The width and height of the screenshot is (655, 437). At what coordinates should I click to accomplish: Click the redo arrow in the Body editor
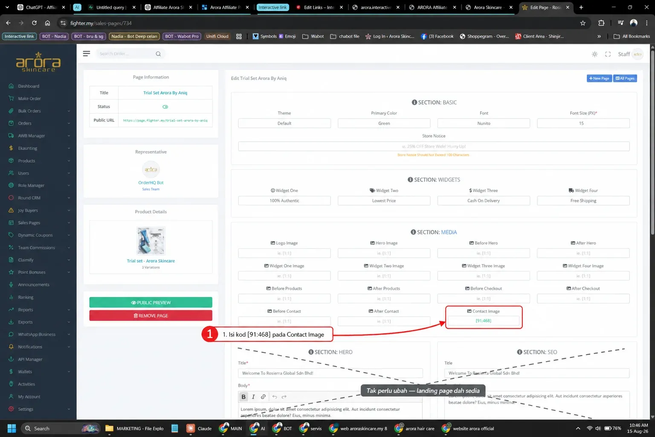[x=284, y=397]
